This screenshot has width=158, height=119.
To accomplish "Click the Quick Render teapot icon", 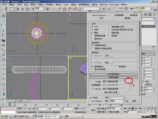I will (155, 10).
